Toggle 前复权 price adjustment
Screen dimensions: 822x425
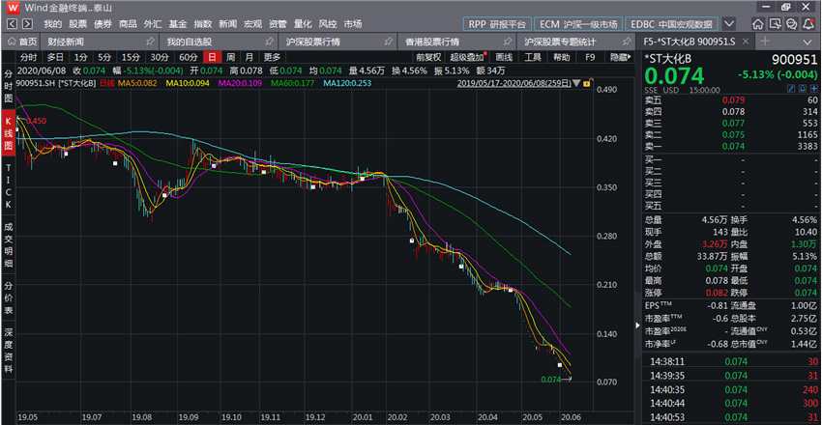tap(429, 57)
